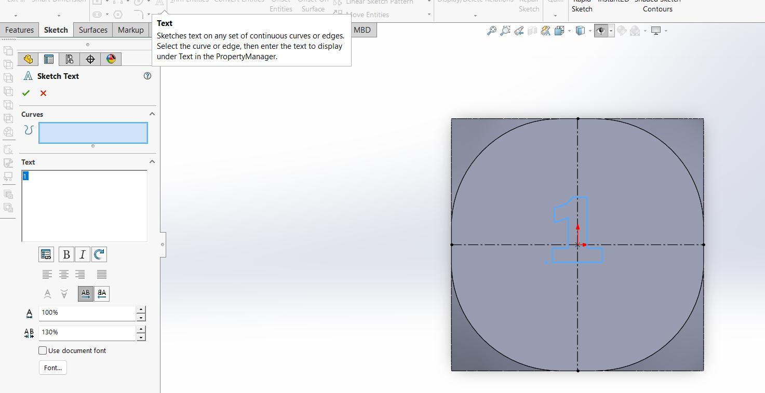
Task: Flip text vertically upward
Action: point(47,294)
